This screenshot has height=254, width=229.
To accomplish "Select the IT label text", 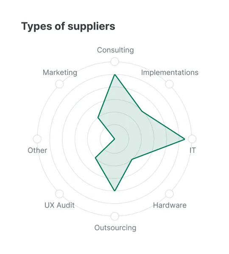I will [x=193, y=150].
